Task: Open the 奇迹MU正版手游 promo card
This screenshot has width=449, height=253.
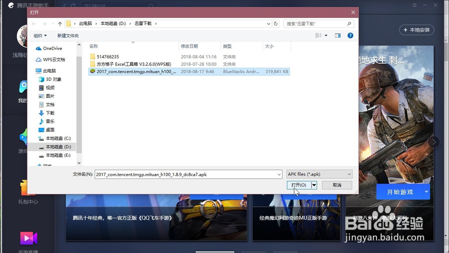Action: point(296,217)
